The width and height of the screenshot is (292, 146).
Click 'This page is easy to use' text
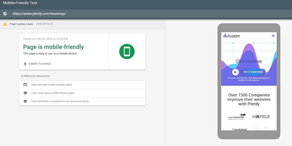[x=50, y=54]
